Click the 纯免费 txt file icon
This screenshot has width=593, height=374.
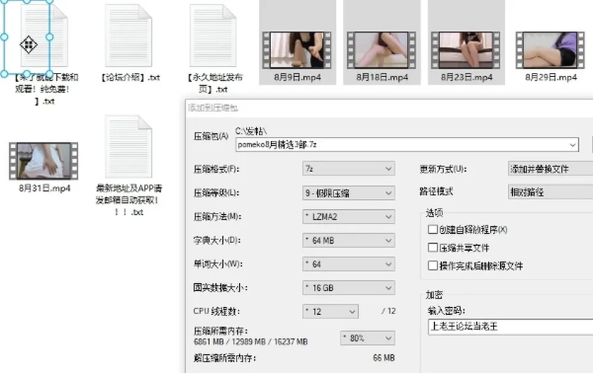click(x=44, y=36)
